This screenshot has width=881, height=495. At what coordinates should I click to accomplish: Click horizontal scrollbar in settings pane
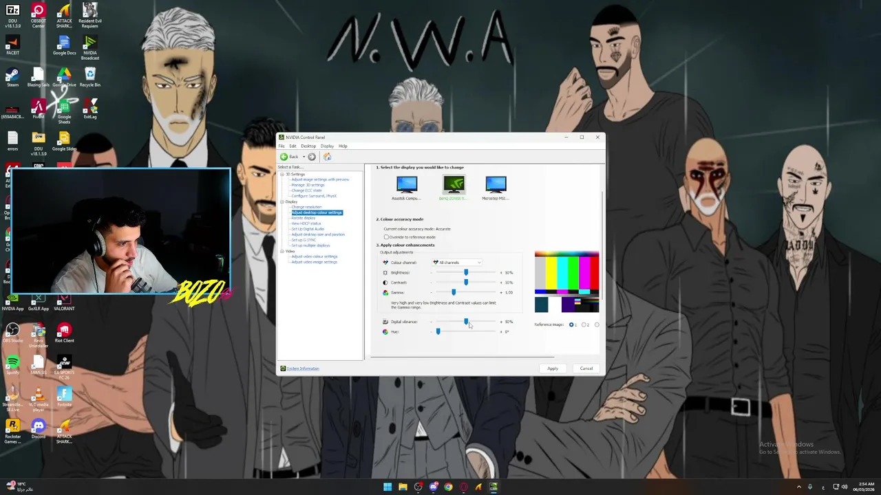click(462, 357)
